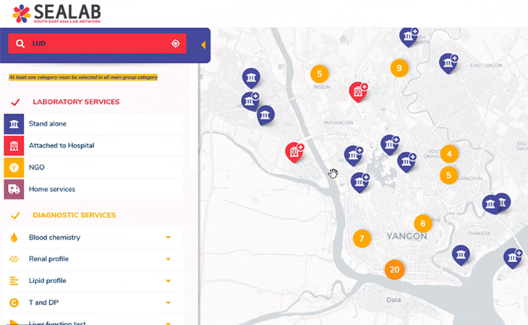Toggle the Diagnostic Services checkmark

[15, 215]
